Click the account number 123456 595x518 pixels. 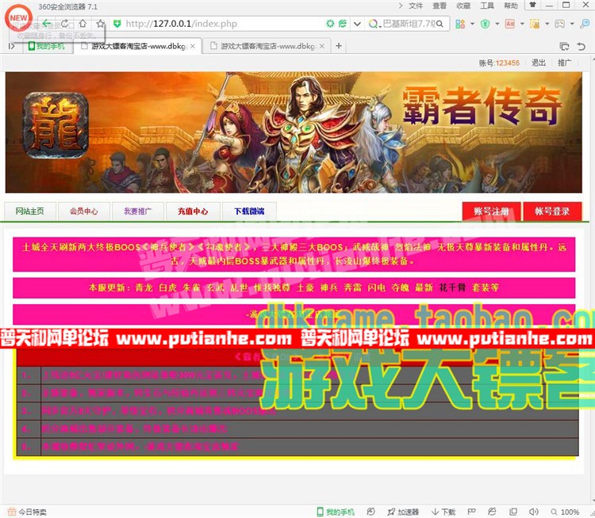click(x=508, y=63)
